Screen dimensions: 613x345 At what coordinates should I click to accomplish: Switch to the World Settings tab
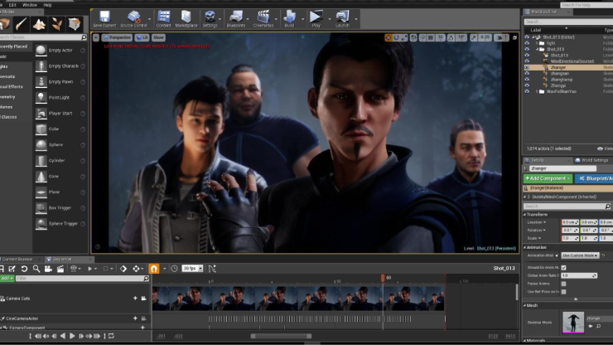[593, 160]
